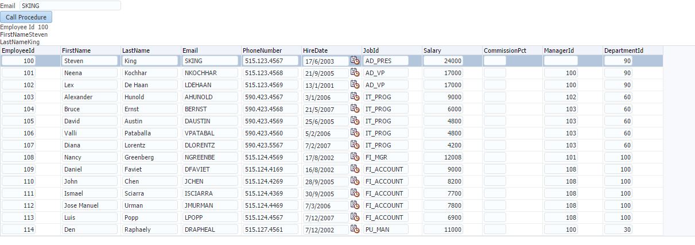Image resolution: width=695 pixels, height=245 pixels.
Task: Select EmployeeId field 114
Action: (x=19, y=230)
